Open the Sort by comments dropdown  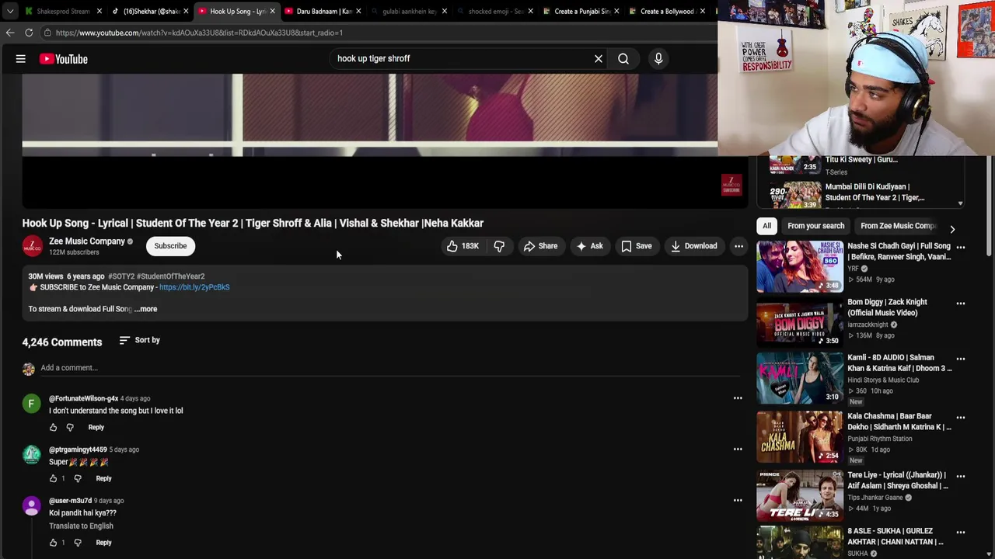(x=139, y=340)
